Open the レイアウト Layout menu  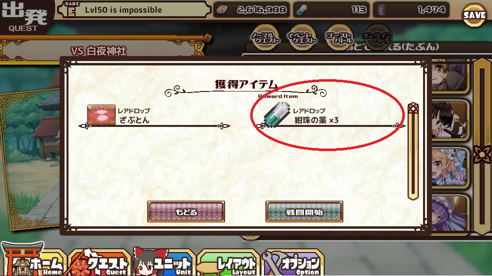[x=229, y=263]
